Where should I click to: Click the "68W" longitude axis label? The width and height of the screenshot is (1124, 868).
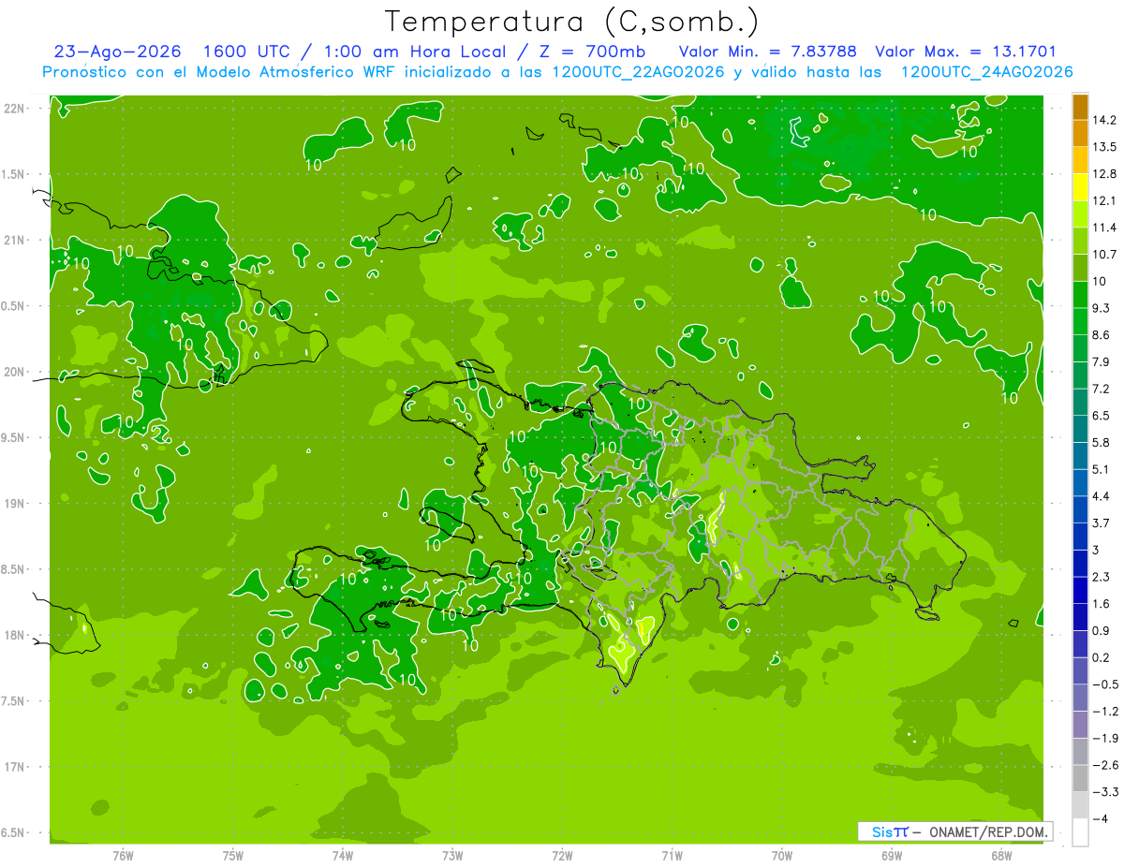click(x=1001, y=855)
